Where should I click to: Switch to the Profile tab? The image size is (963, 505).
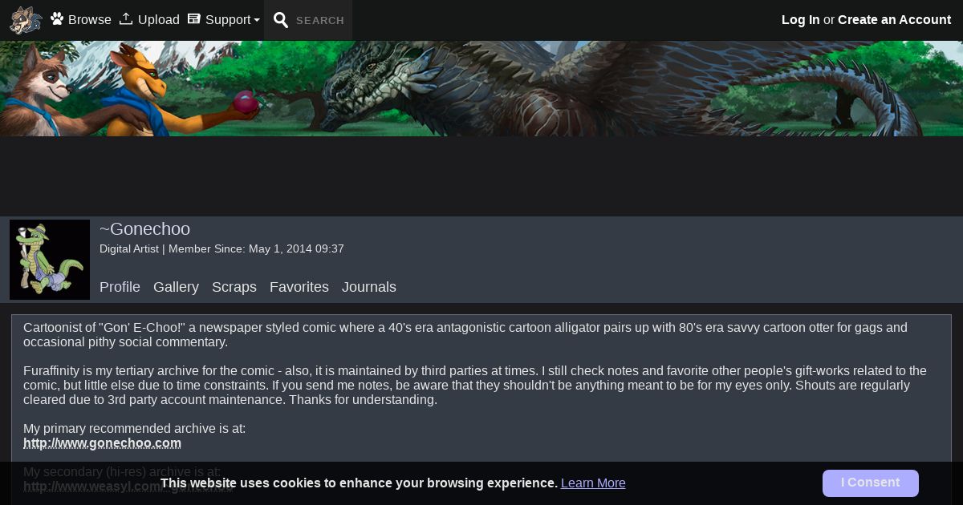pos(120,287)
